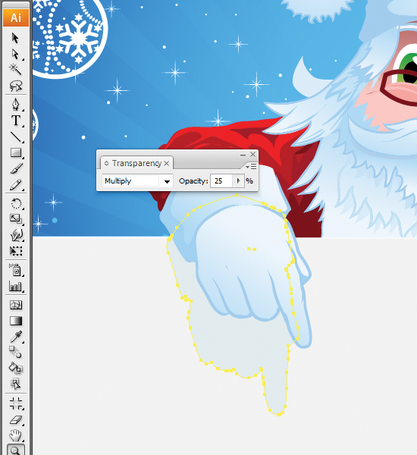Select the Blend tool
Image resolution: width=417 pixels, height=455 pixels.
15,353
